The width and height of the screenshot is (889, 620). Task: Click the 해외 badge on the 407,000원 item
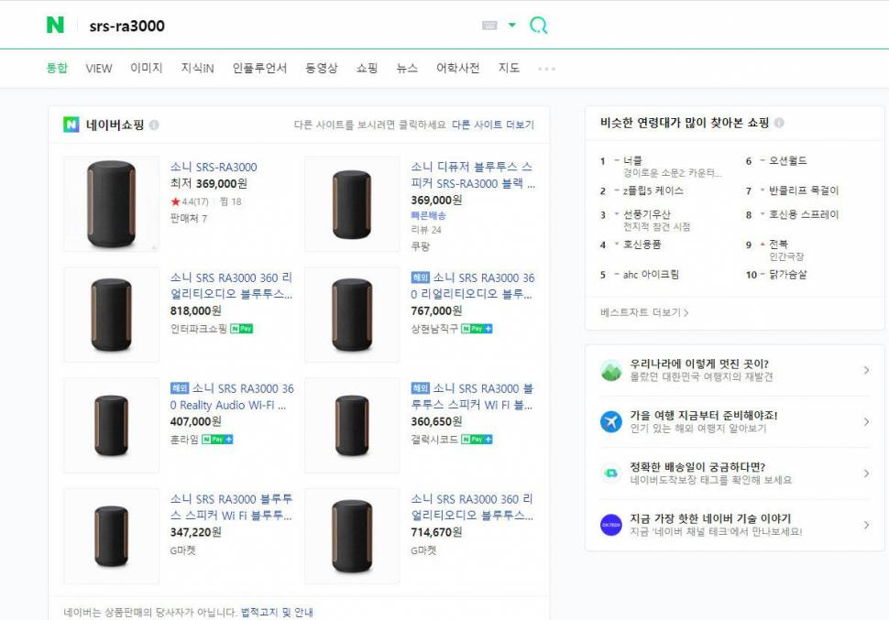coord(179,388)
